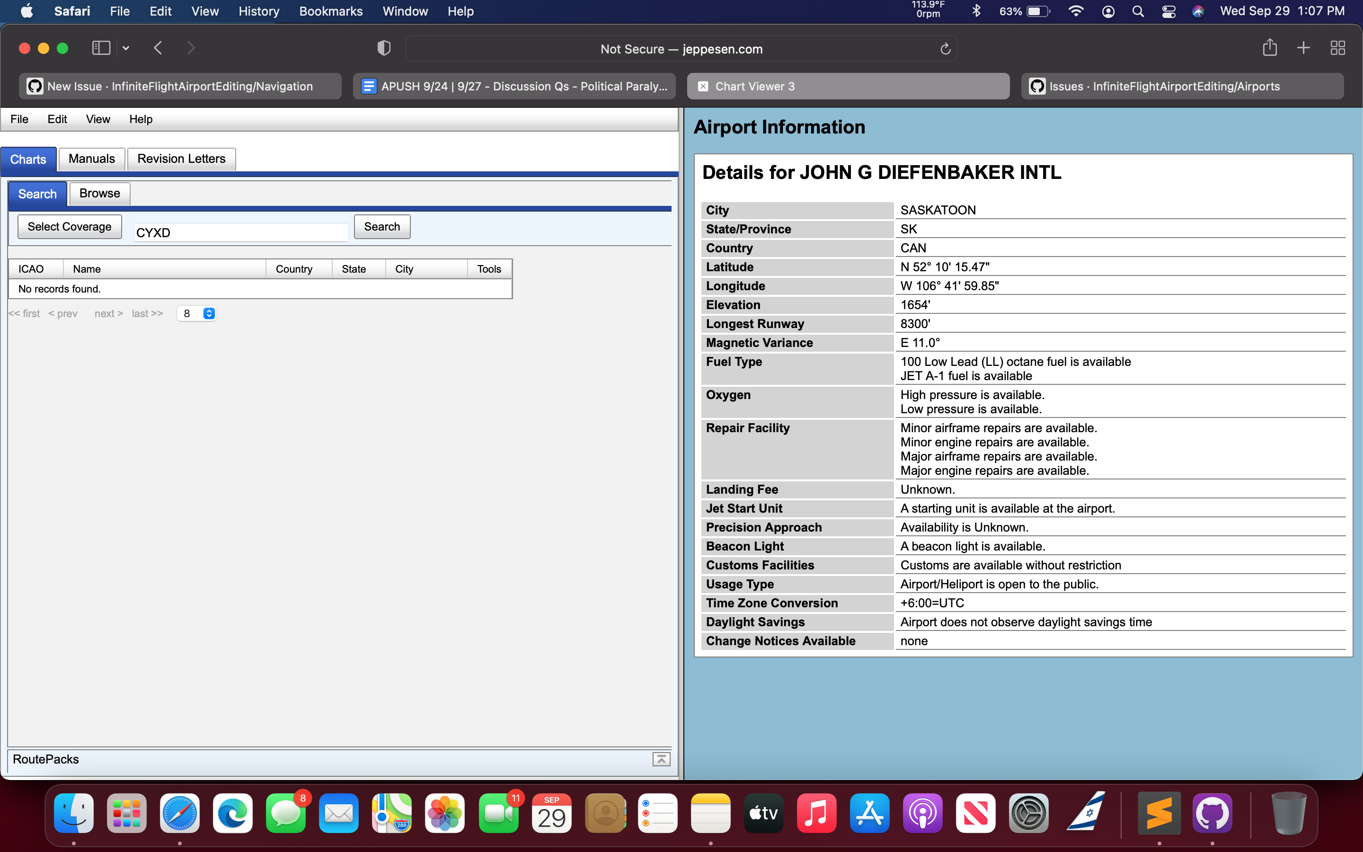Switch to the Browse tab

click(x=100, y=193)
